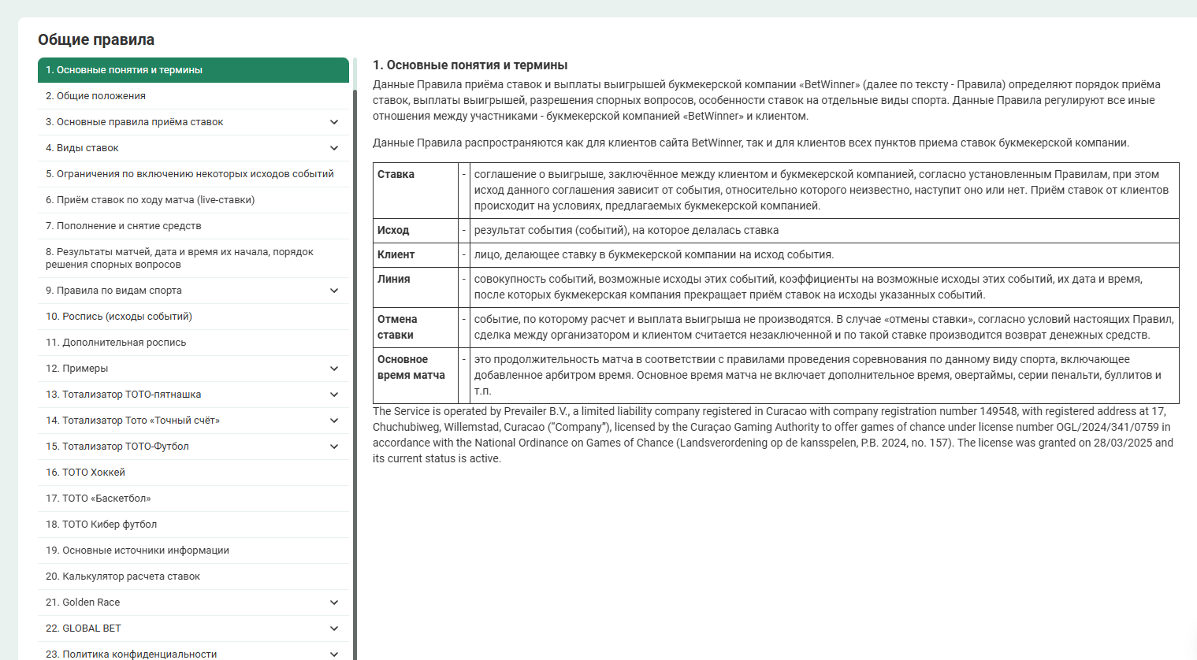Expand section 12 Примеры chevron

click(x=334, y=369)
